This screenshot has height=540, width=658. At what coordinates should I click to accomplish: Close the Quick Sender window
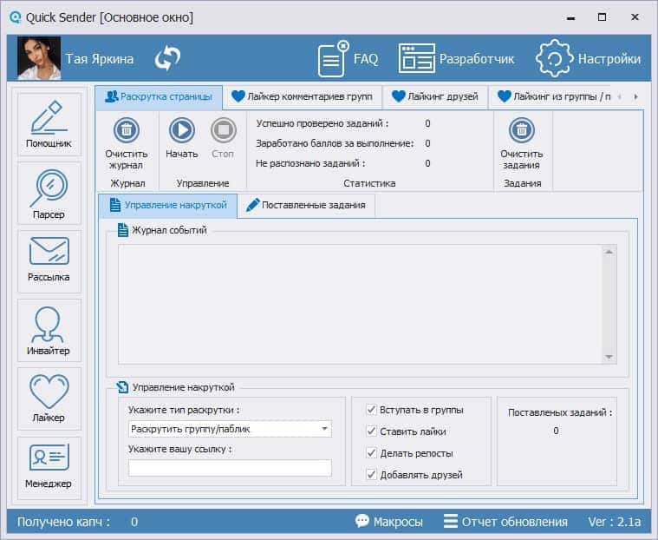(x=635, y=17)
